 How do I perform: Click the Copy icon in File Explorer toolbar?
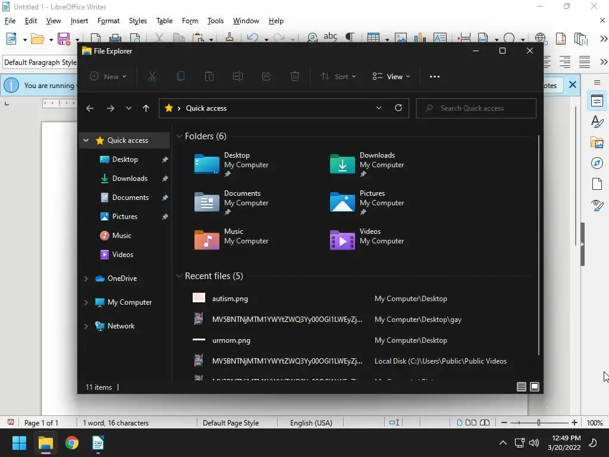[x=181, y=77]
